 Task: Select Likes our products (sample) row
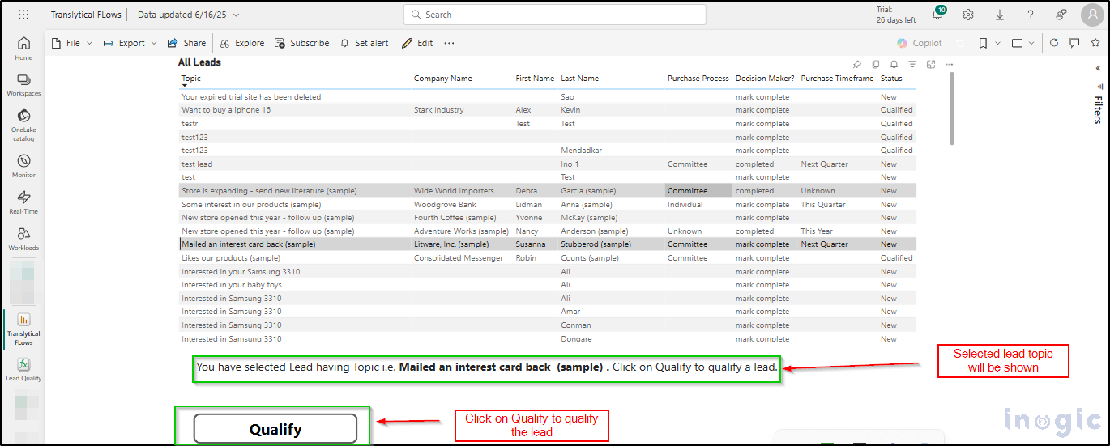[x=548, y=258]
